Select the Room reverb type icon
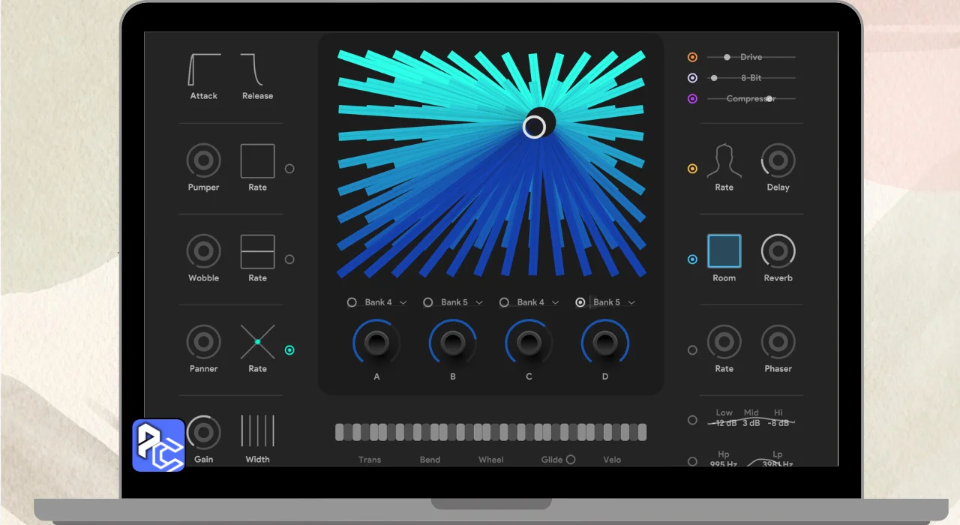 pyautogui.click(x=724, y=251)
